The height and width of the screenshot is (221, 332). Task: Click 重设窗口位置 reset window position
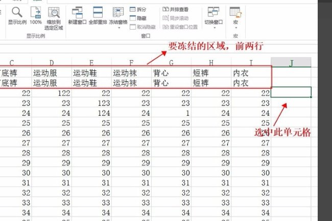(180, 27)
